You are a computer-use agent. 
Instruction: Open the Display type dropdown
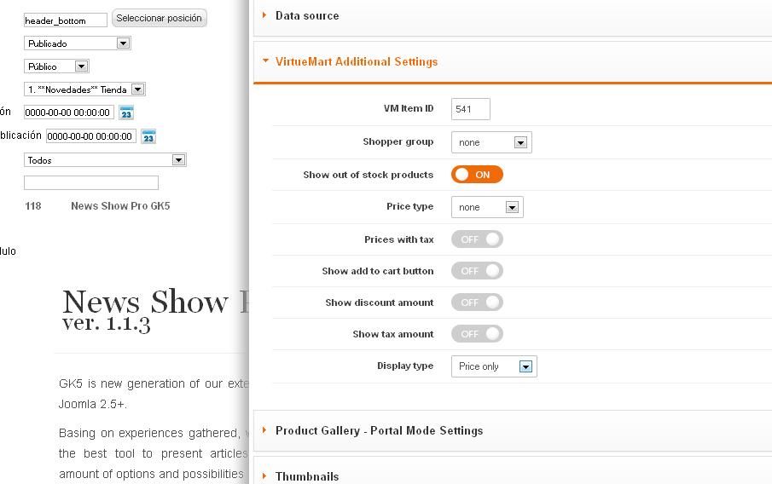(494, 366)
